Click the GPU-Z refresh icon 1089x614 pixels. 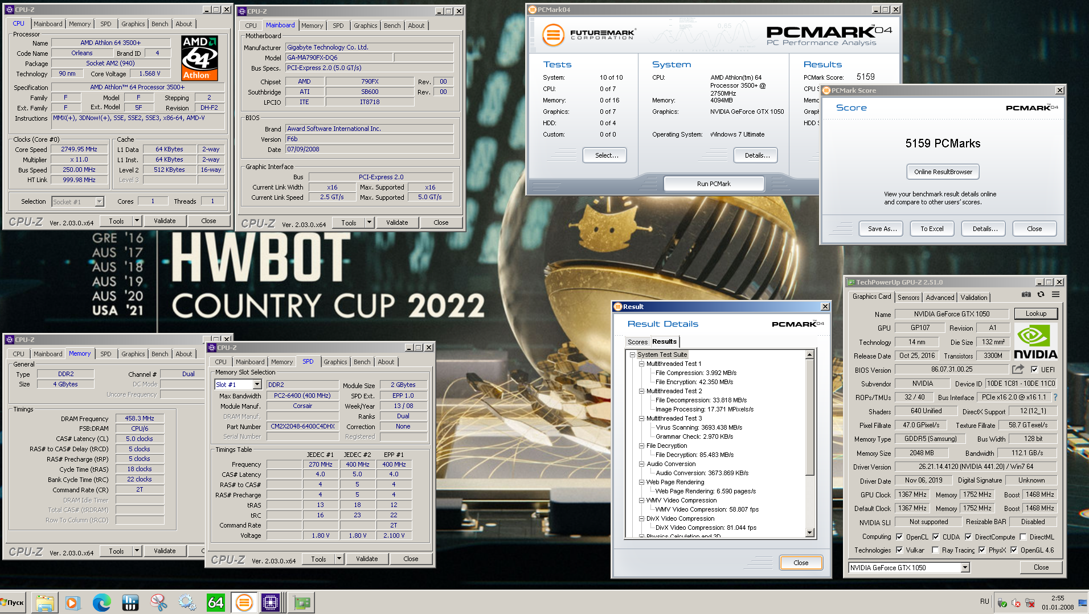[x=1041, y=295]
